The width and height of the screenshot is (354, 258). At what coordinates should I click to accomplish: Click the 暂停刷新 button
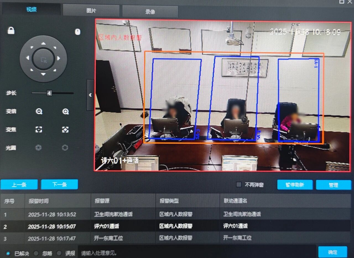pos(295,185)
